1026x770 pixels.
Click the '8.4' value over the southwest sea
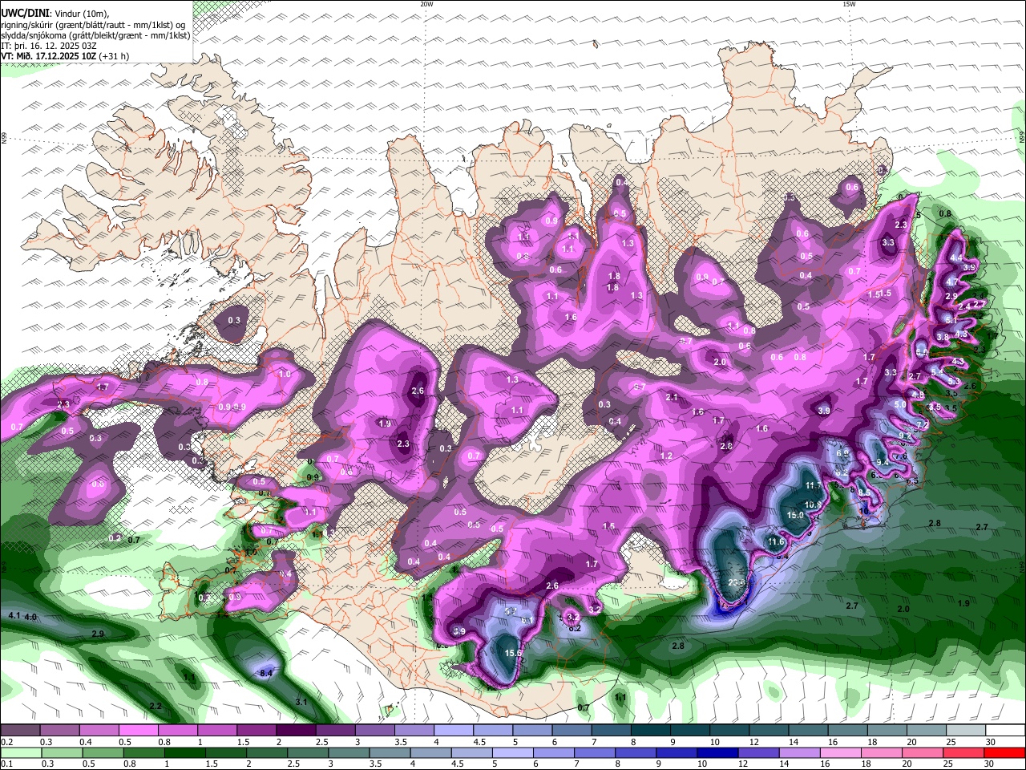point(267,672)
